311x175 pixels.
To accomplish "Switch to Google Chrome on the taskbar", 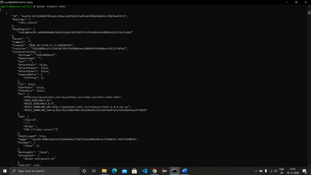I will pos(154,171).
